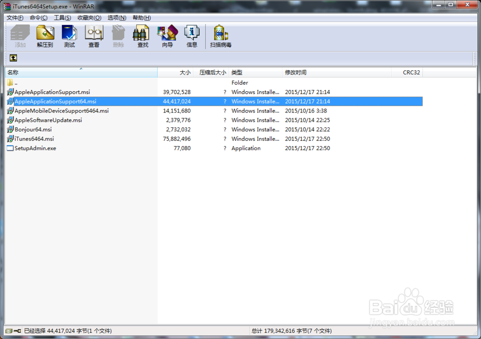481x339 pixels.
Task: Sort files by the 大小 column
Action: point(185,72)
